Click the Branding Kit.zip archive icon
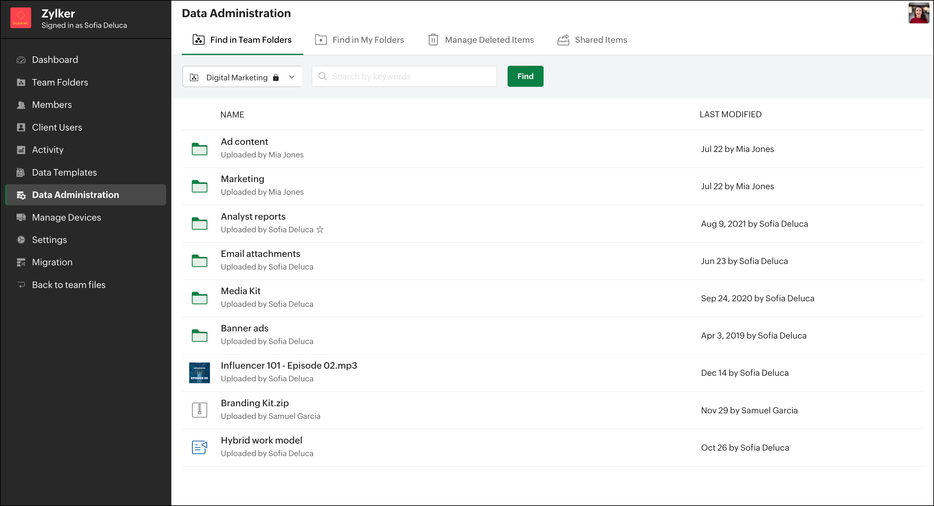This screenshot has height=506, width=934. point(199,410)
